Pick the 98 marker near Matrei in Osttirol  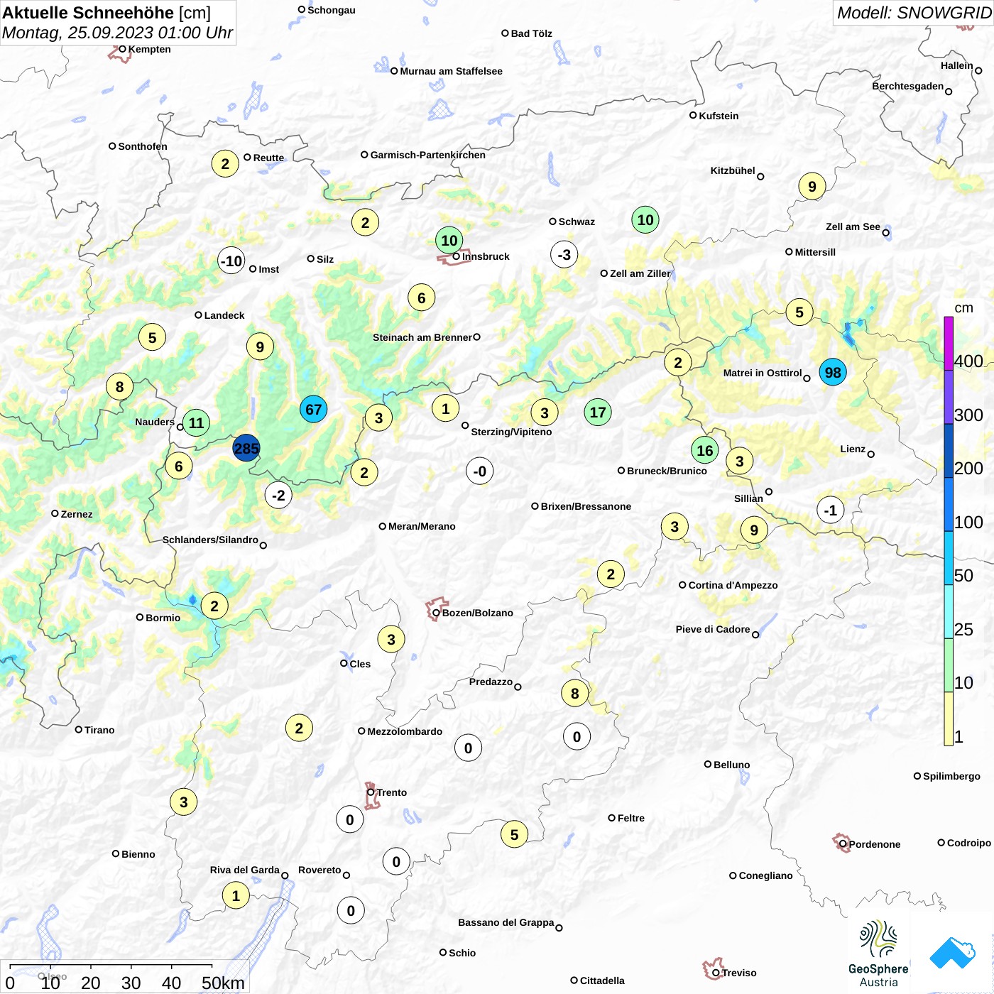[833, 372]
